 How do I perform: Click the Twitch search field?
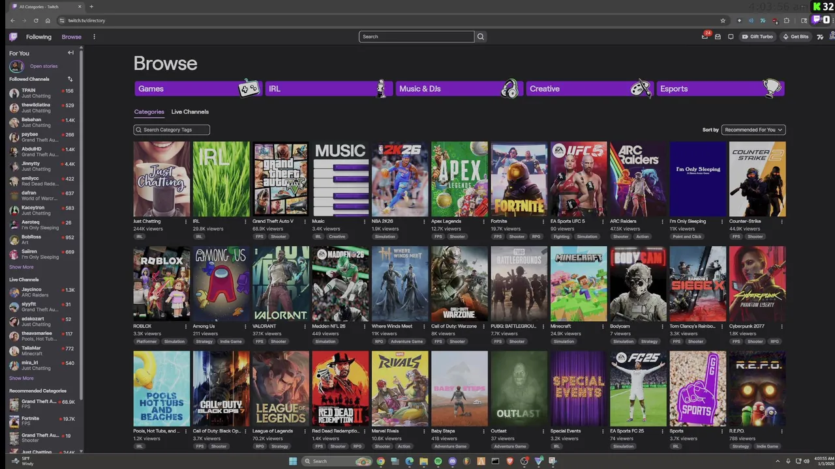pos(416,36)
